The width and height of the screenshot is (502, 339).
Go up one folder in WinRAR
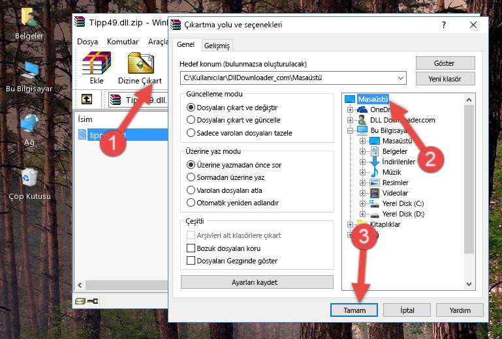click(x=87, y=99)
